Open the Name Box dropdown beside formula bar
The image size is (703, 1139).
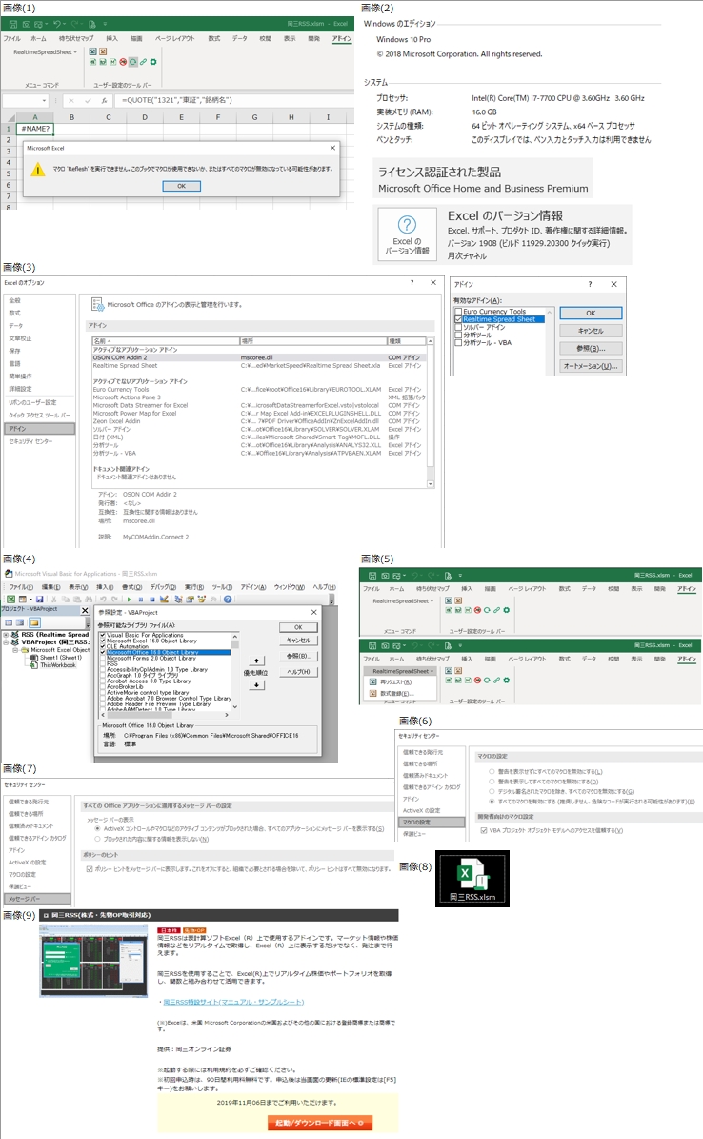point(45,100)
